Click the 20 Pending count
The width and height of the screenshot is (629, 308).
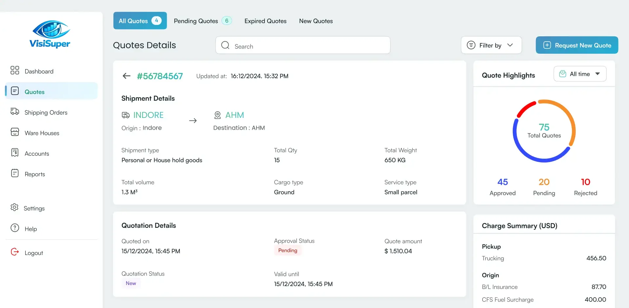544,182
